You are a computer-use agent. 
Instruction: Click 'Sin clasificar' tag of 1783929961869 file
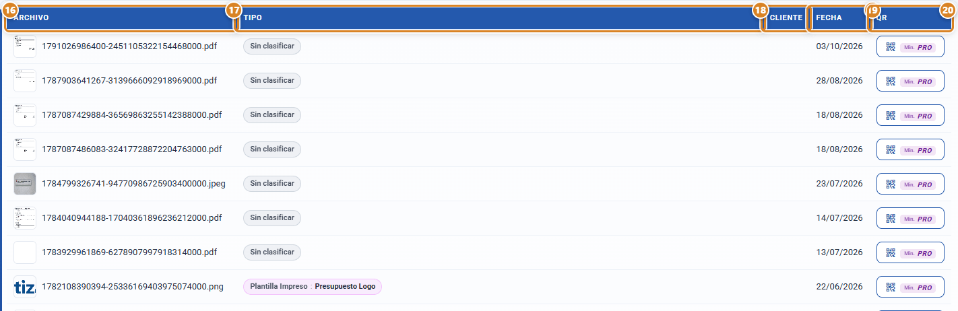tap(272, 252)
